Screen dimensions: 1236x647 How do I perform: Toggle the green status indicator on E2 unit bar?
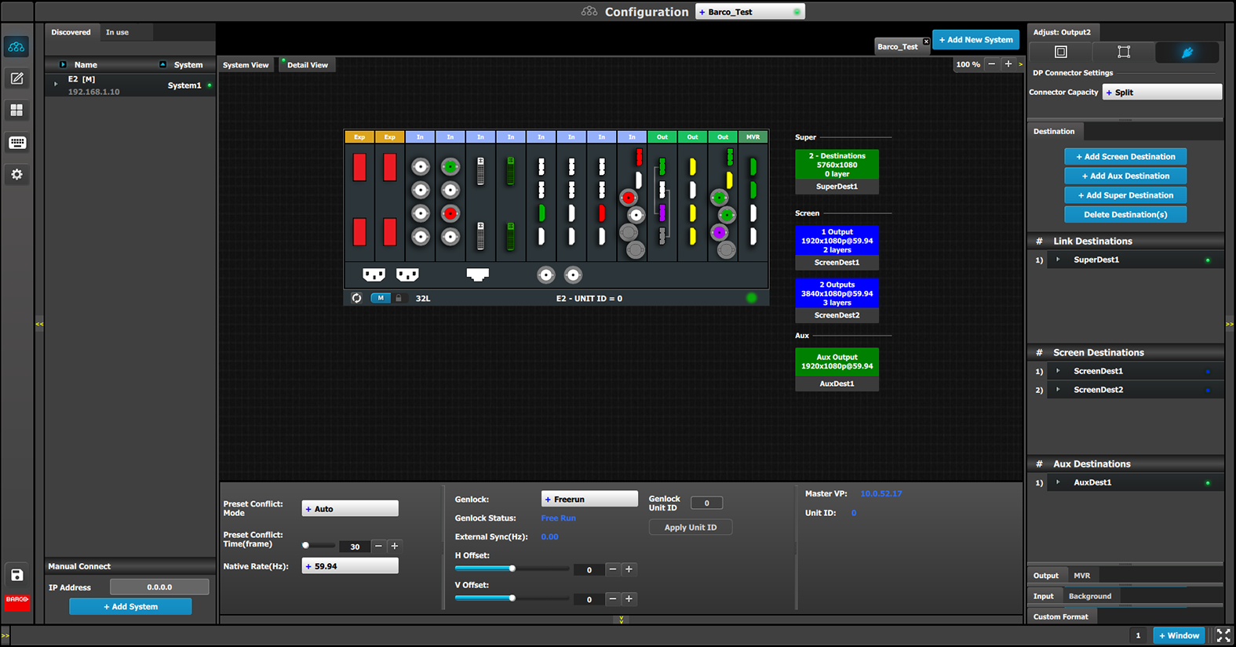752,298
